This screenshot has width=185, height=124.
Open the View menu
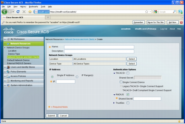click(15, 7)
